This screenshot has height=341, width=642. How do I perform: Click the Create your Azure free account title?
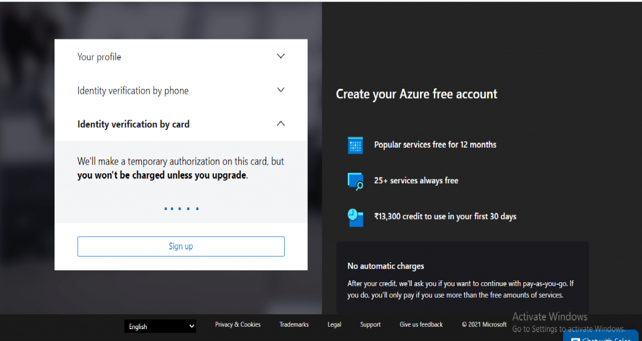416,94
